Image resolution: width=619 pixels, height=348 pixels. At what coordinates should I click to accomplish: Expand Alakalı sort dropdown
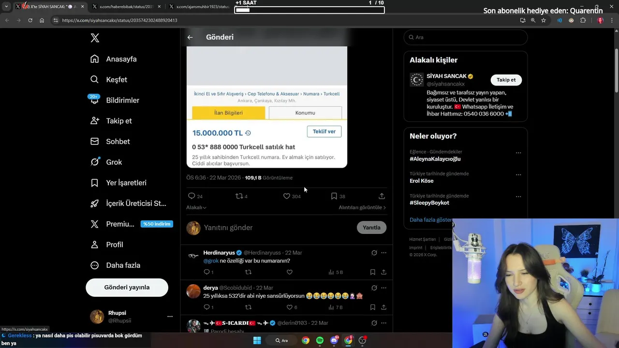click(x=196, y=207)
